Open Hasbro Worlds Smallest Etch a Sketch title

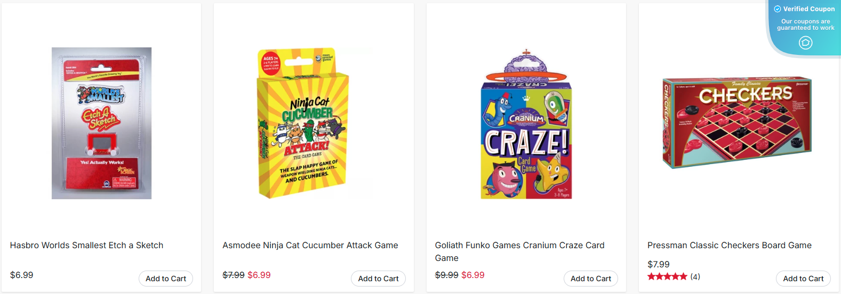click(x=86, y=246)
